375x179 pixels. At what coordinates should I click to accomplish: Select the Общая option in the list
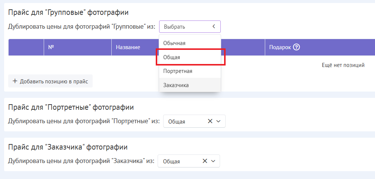point(172,57)
